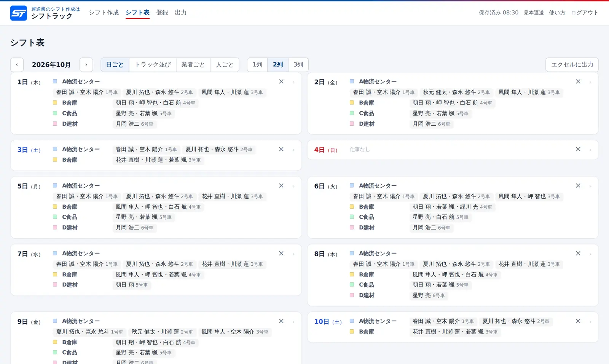Click ログアウト to sign out
The image size is (609, 364).
[585, 13]
